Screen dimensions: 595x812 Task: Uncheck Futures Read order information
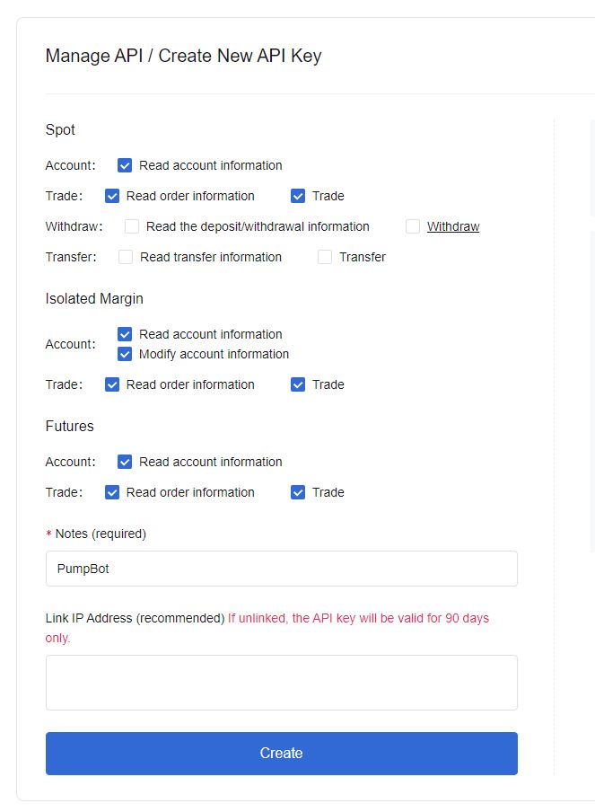coord(112,492)
